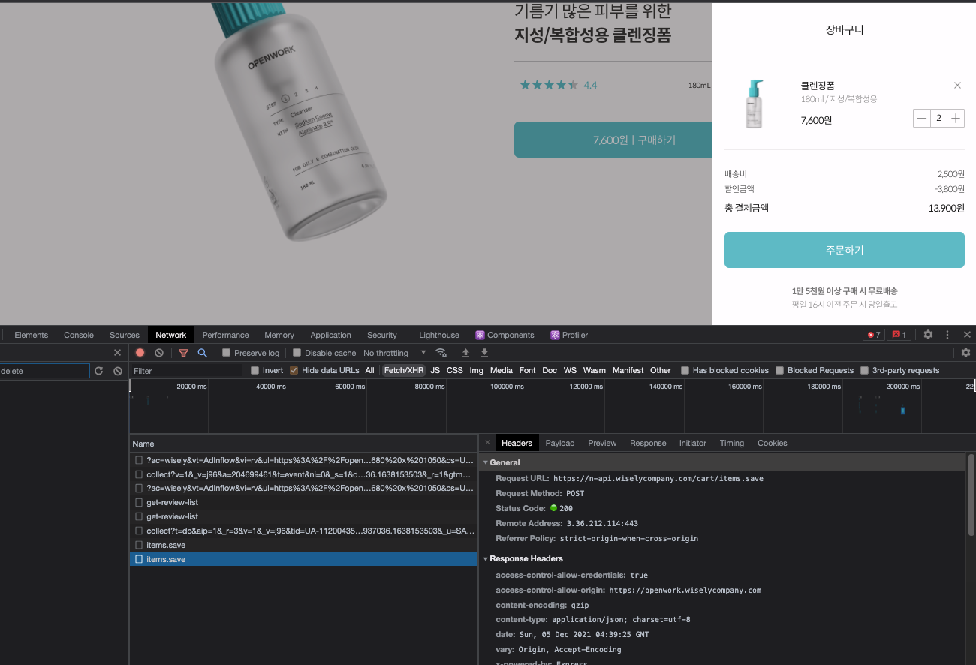This screenshot has height=665, width=976.
Task: Switch to the Elements tab
Action: [x=31, y=335]
